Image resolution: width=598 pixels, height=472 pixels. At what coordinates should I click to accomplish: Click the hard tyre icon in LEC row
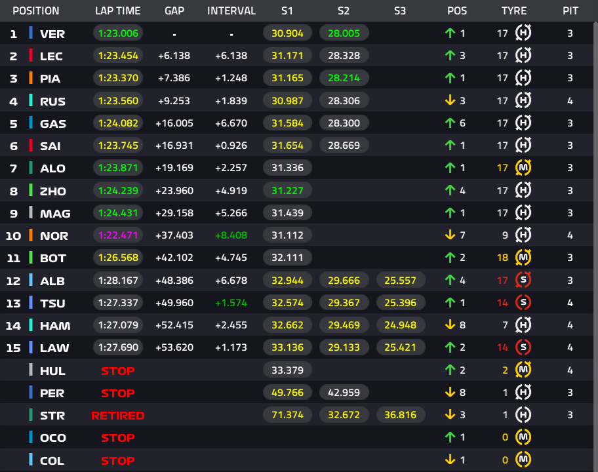point(523,55)
